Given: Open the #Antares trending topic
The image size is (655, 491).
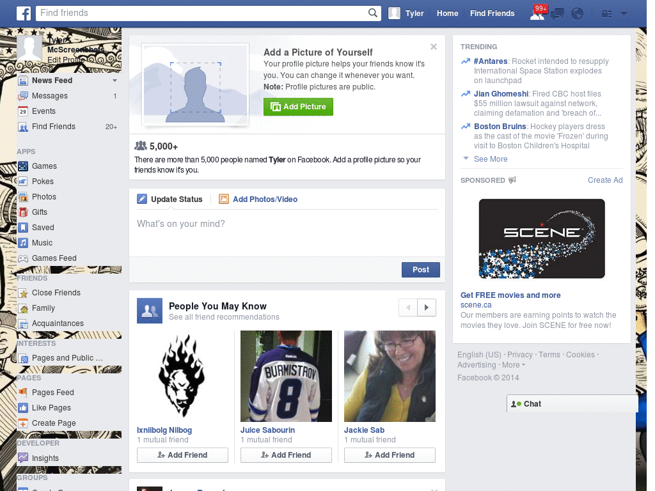Looking at the screenshot, I should coord(491,61).
